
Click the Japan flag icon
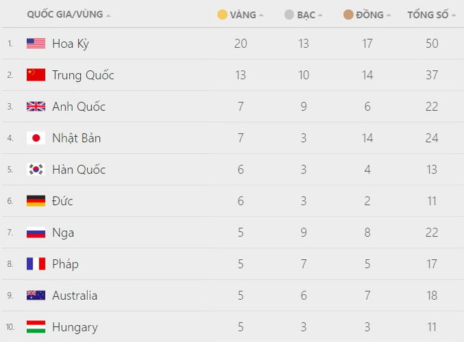(x=36, y=138)
